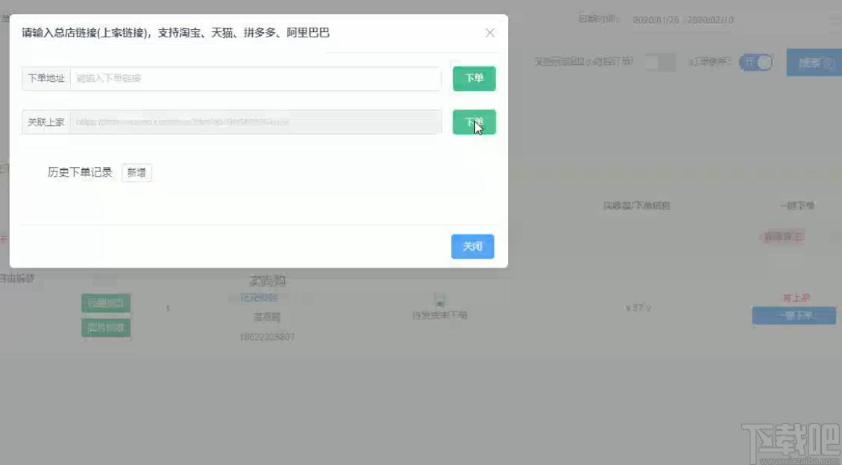Viewport: 842px width, 465px height.
Task: Click the blue 搜索 button in background
Action: point(814,63)
